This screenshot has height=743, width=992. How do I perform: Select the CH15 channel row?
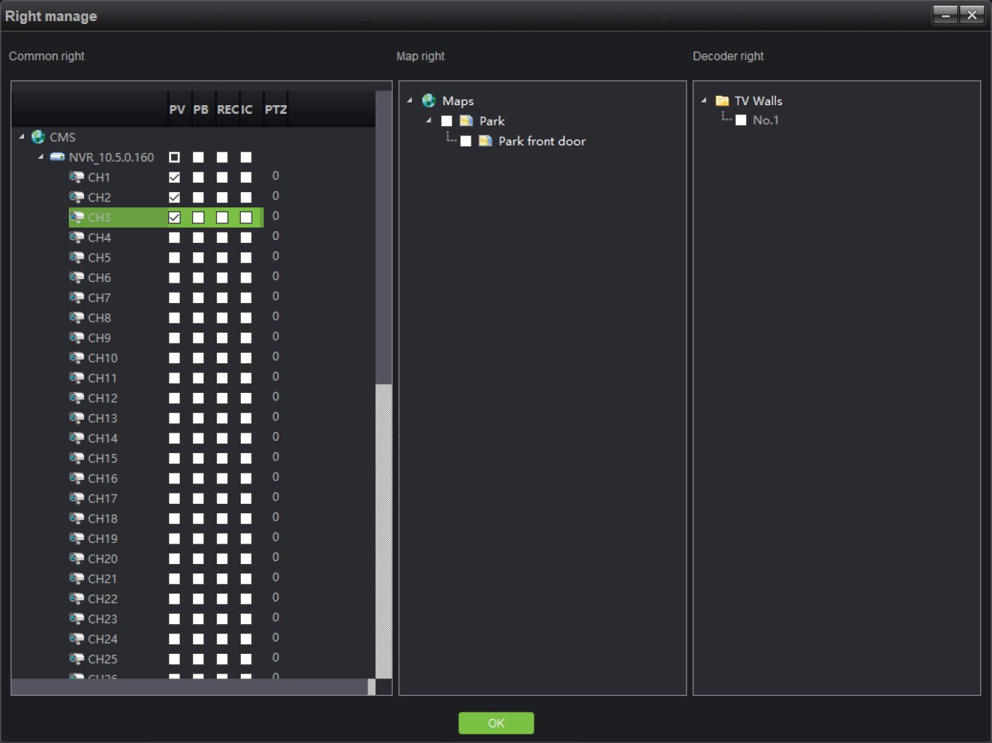point(102,458)
